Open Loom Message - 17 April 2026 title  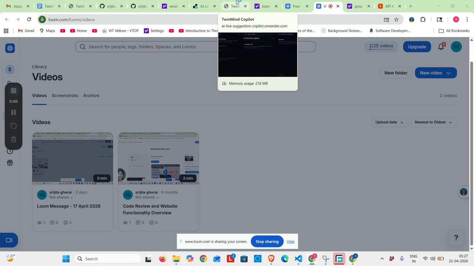click(69, 206)
